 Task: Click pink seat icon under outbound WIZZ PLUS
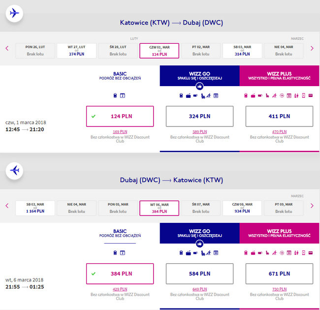tap(267, 95)
